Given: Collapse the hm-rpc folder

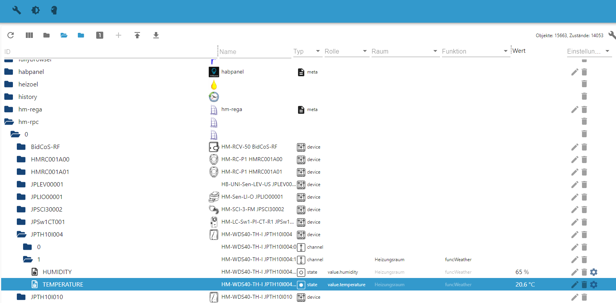Looking at the screenshot, I should pyautogui.click(x=9, y=122).
